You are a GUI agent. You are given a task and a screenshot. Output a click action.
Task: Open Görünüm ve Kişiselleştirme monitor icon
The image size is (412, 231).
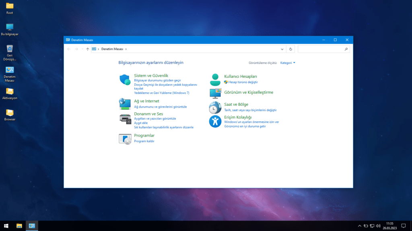[x=215, y=93]
